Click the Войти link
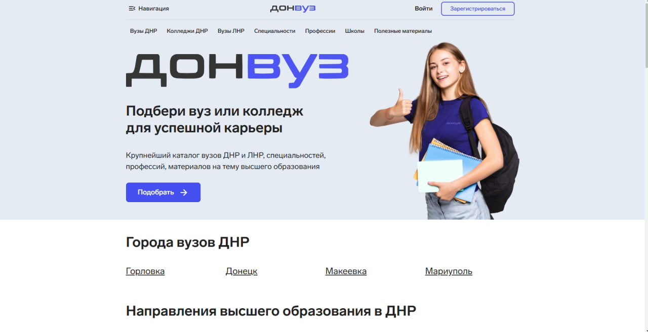 pos(424,9)
